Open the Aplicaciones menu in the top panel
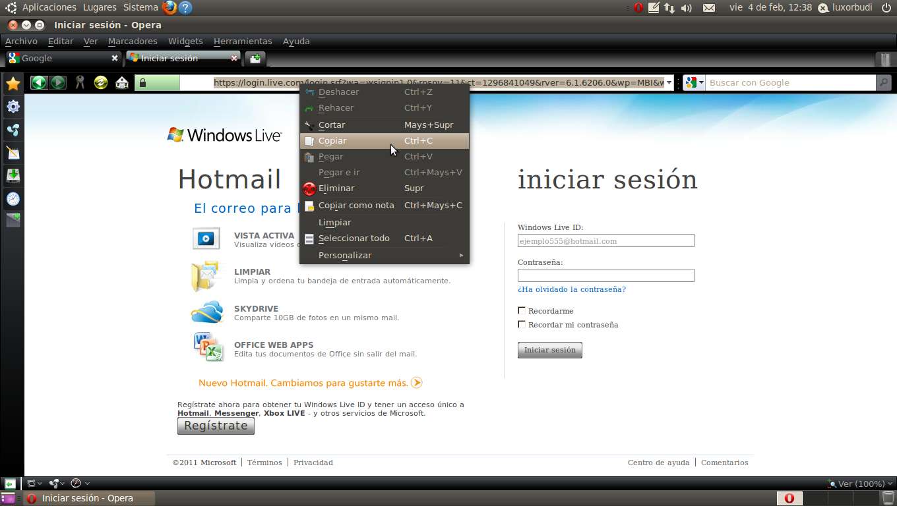This screenshot has height=506, width=897. click(49, 7)
